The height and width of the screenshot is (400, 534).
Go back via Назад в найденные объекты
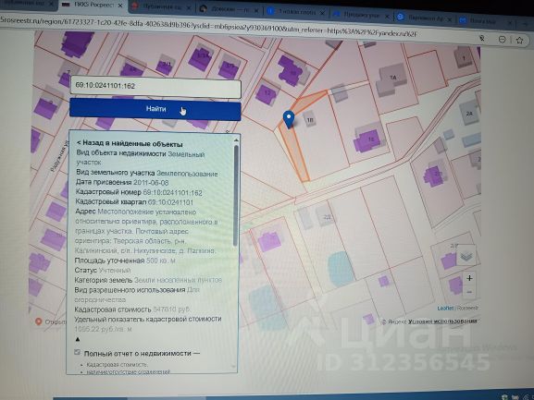coord(130,144)
